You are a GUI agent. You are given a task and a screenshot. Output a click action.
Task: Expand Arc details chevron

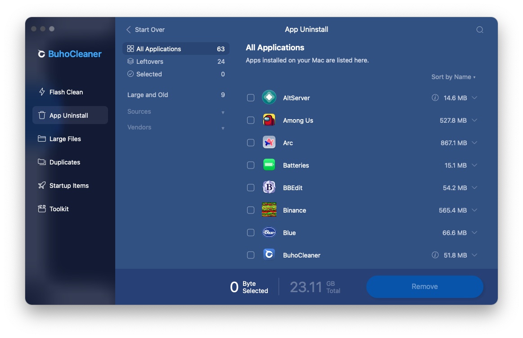pyautogui.click(x=475, y=142)
